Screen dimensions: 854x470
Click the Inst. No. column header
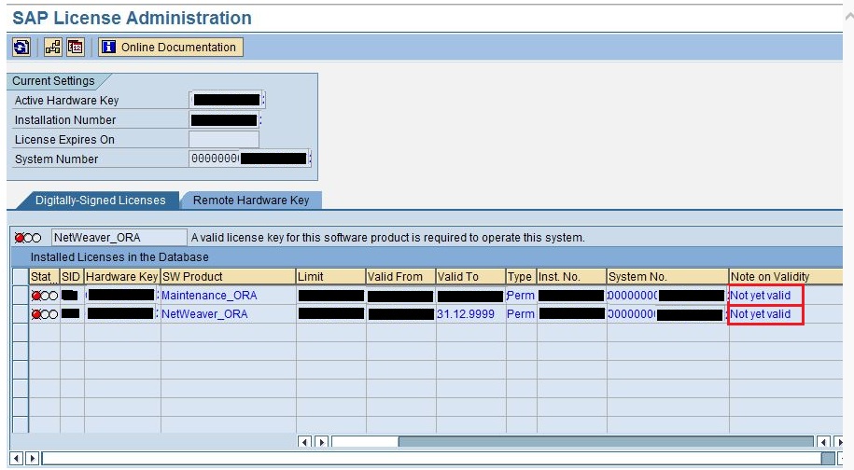click(x=571, y=276)
